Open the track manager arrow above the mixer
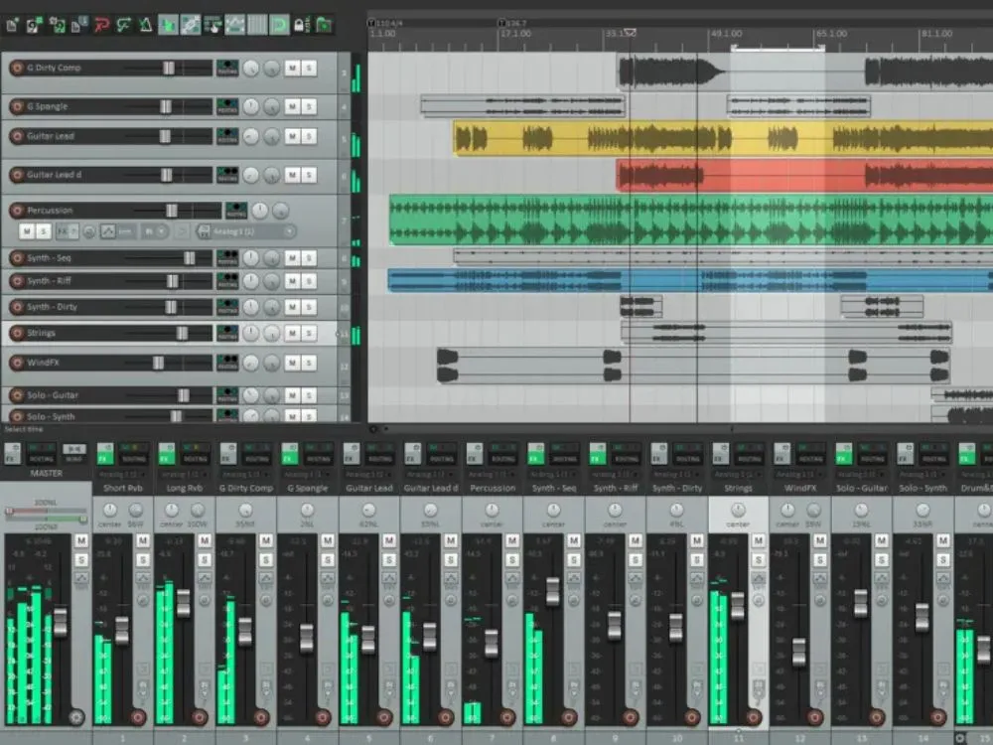The image size is (993, 745). (x=374, y=428)
